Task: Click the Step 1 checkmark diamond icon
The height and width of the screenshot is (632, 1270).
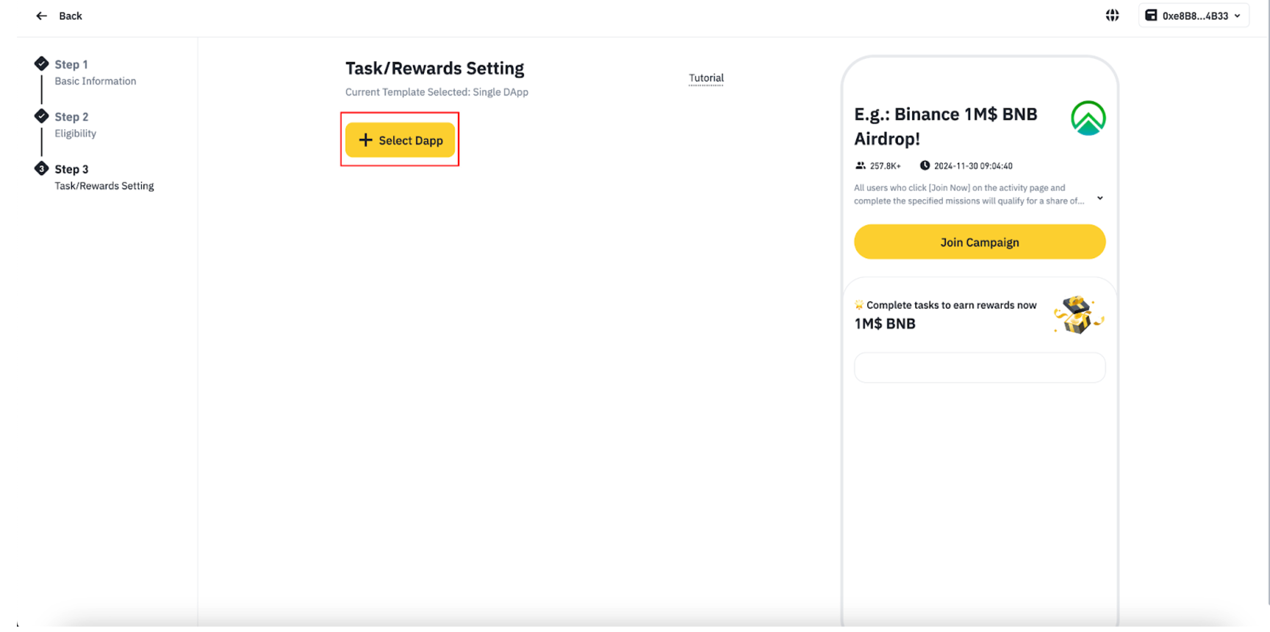Action: click(x=41, y=64)
